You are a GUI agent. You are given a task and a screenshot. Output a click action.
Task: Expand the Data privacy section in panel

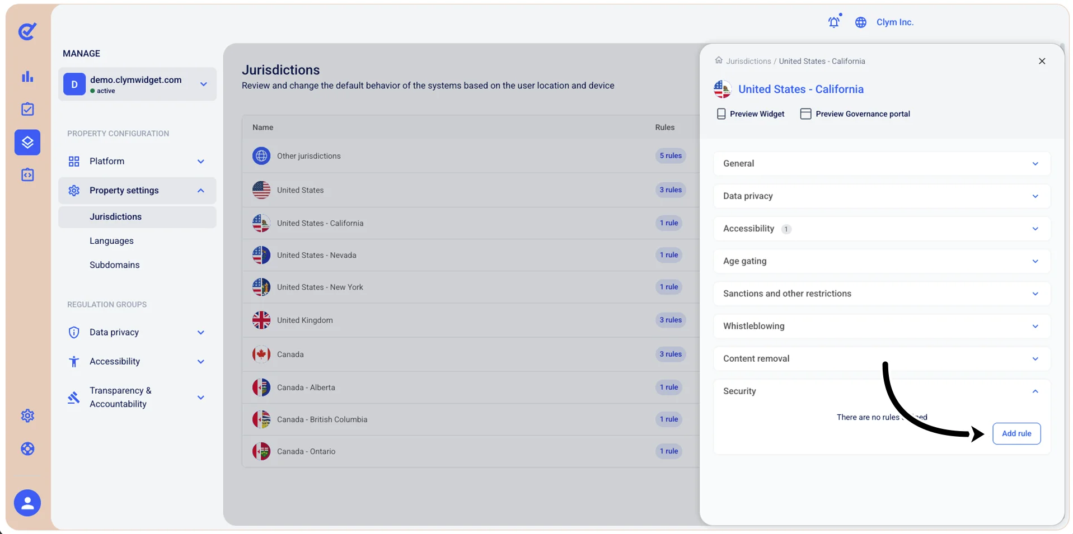tap(882, 196)
